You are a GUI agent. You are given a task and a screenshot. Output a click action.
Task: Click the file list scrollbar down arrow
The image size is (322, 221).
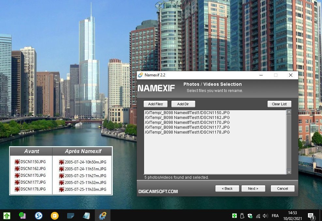[x=289, y=172]
